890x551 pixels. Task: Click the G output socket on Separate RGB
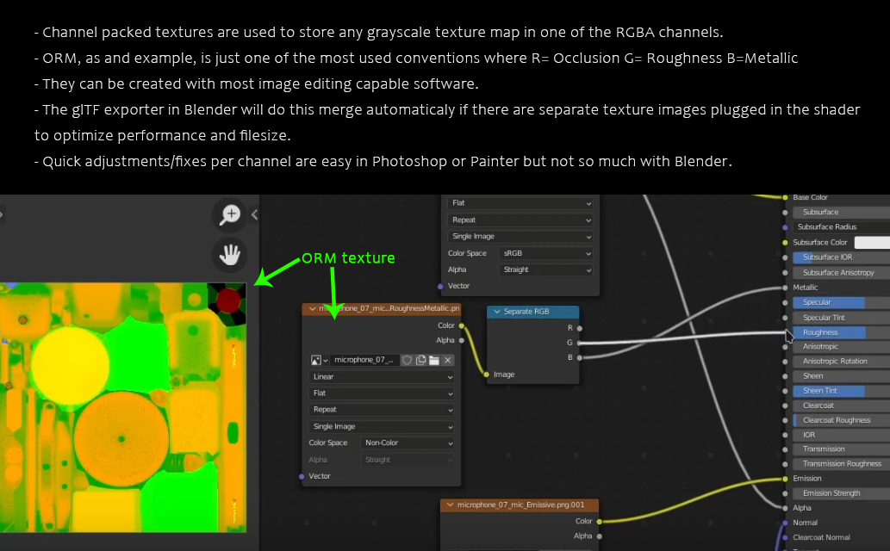pos(580,343)
